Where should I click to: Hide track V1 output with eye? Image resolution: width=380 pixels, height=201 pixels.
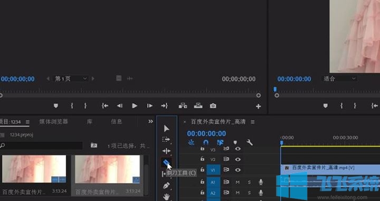coord(238,170)
